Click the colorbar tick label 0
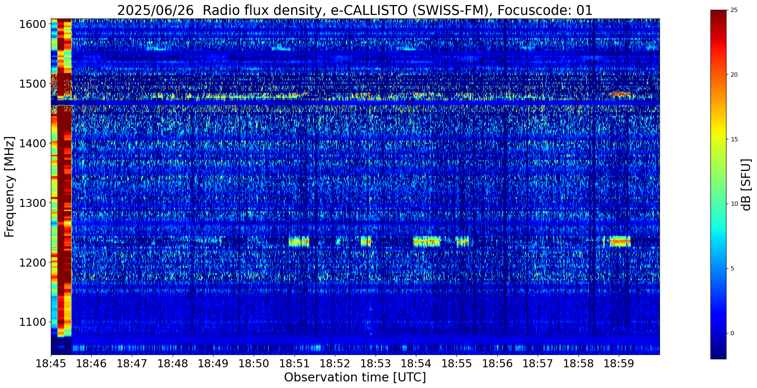 click(732, 333)
